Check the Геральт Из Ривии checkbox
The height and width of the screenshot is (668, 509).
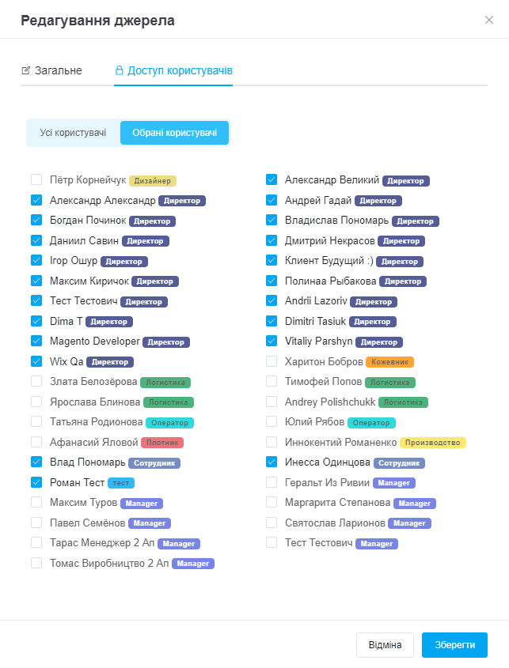click(272, 482)
